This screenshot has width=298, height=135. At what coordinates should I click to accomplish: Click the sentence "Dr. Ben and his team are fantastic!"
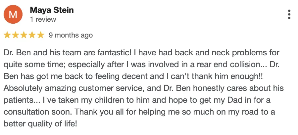tap(68, 53)
